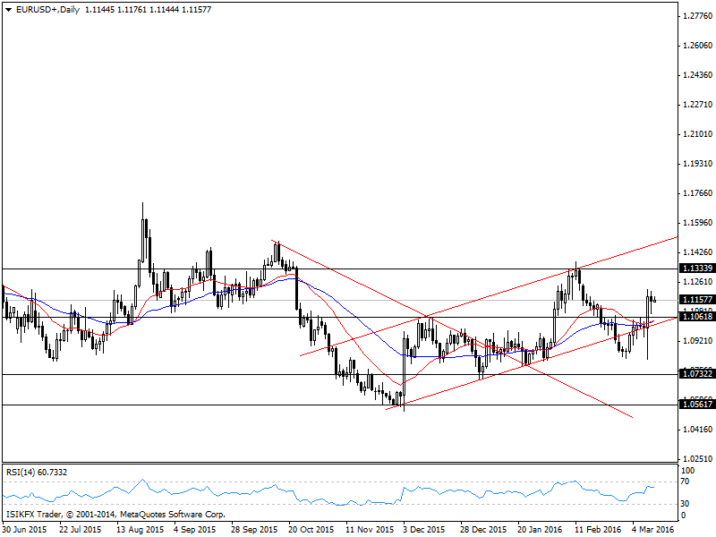Viewport: 716px width, 537px height.
Task: Select the current price label 1.11577
Action: click(697, 300)
